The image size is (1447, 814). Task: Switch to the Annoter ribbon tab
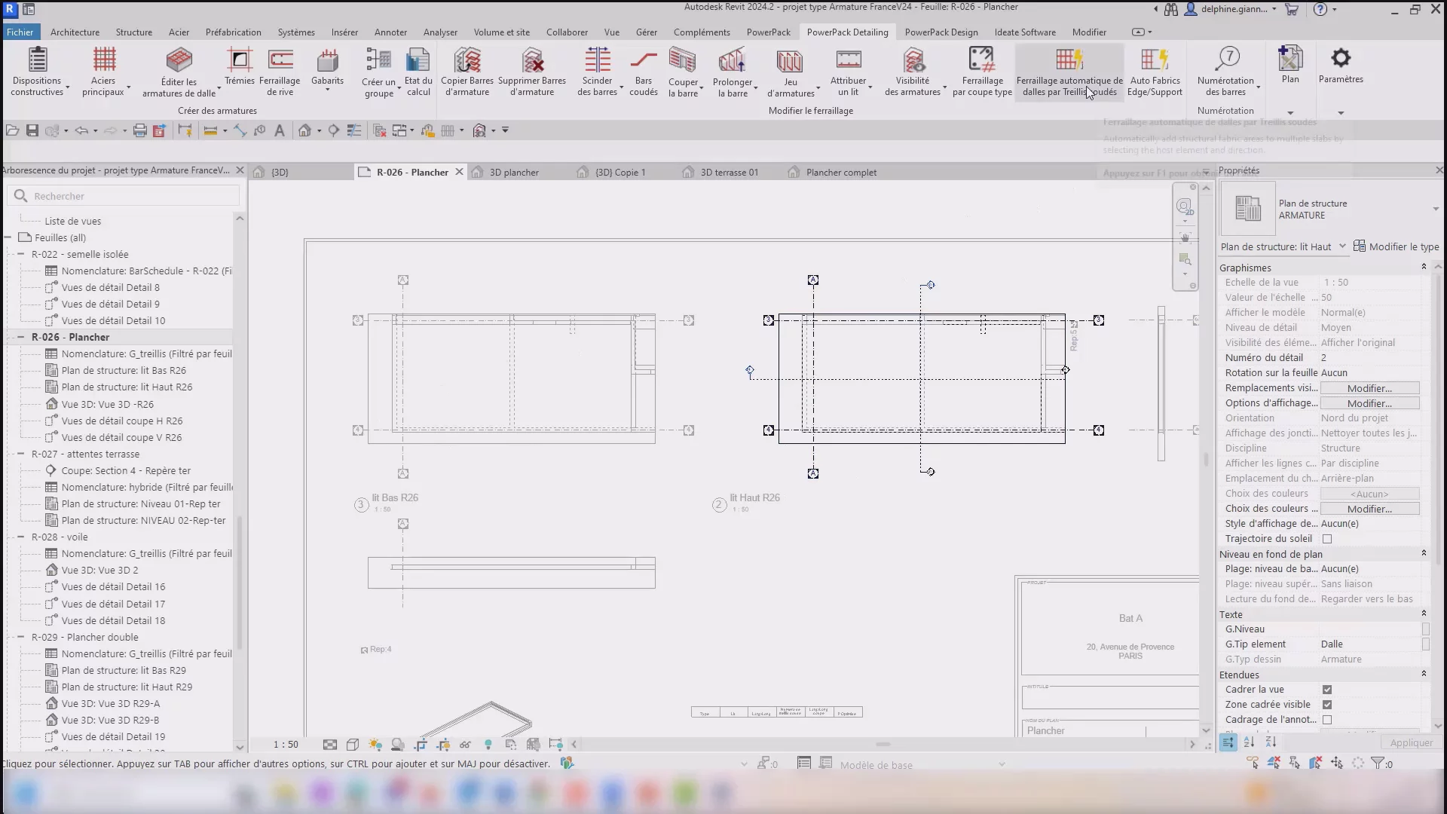click(390, 32)
